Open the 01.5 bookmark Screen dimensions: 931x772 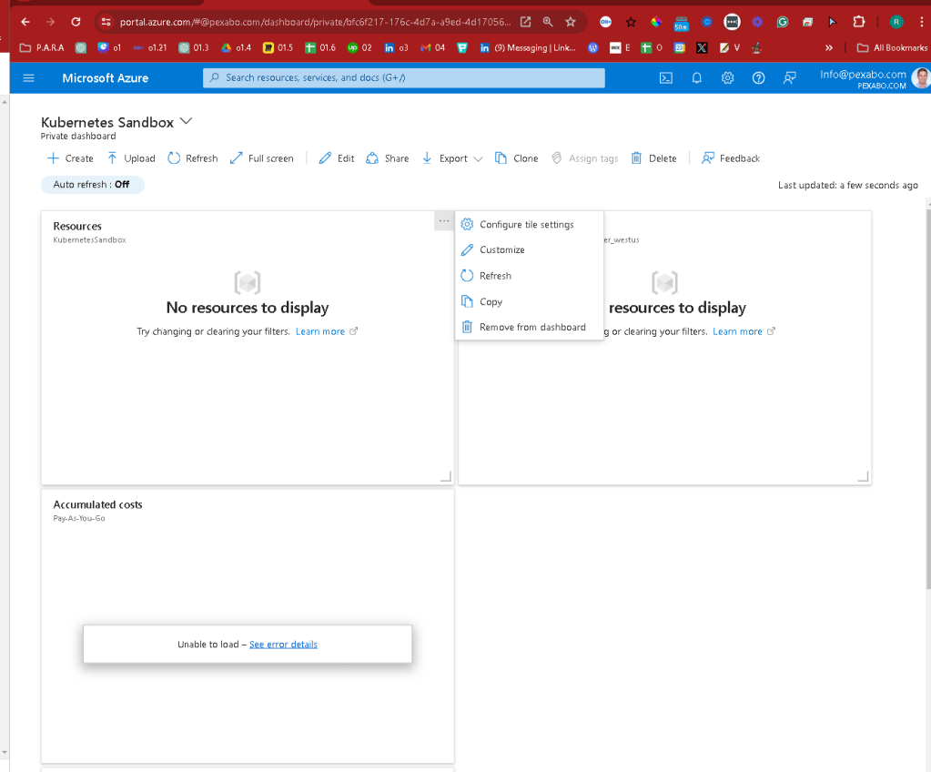coord(278,47)
